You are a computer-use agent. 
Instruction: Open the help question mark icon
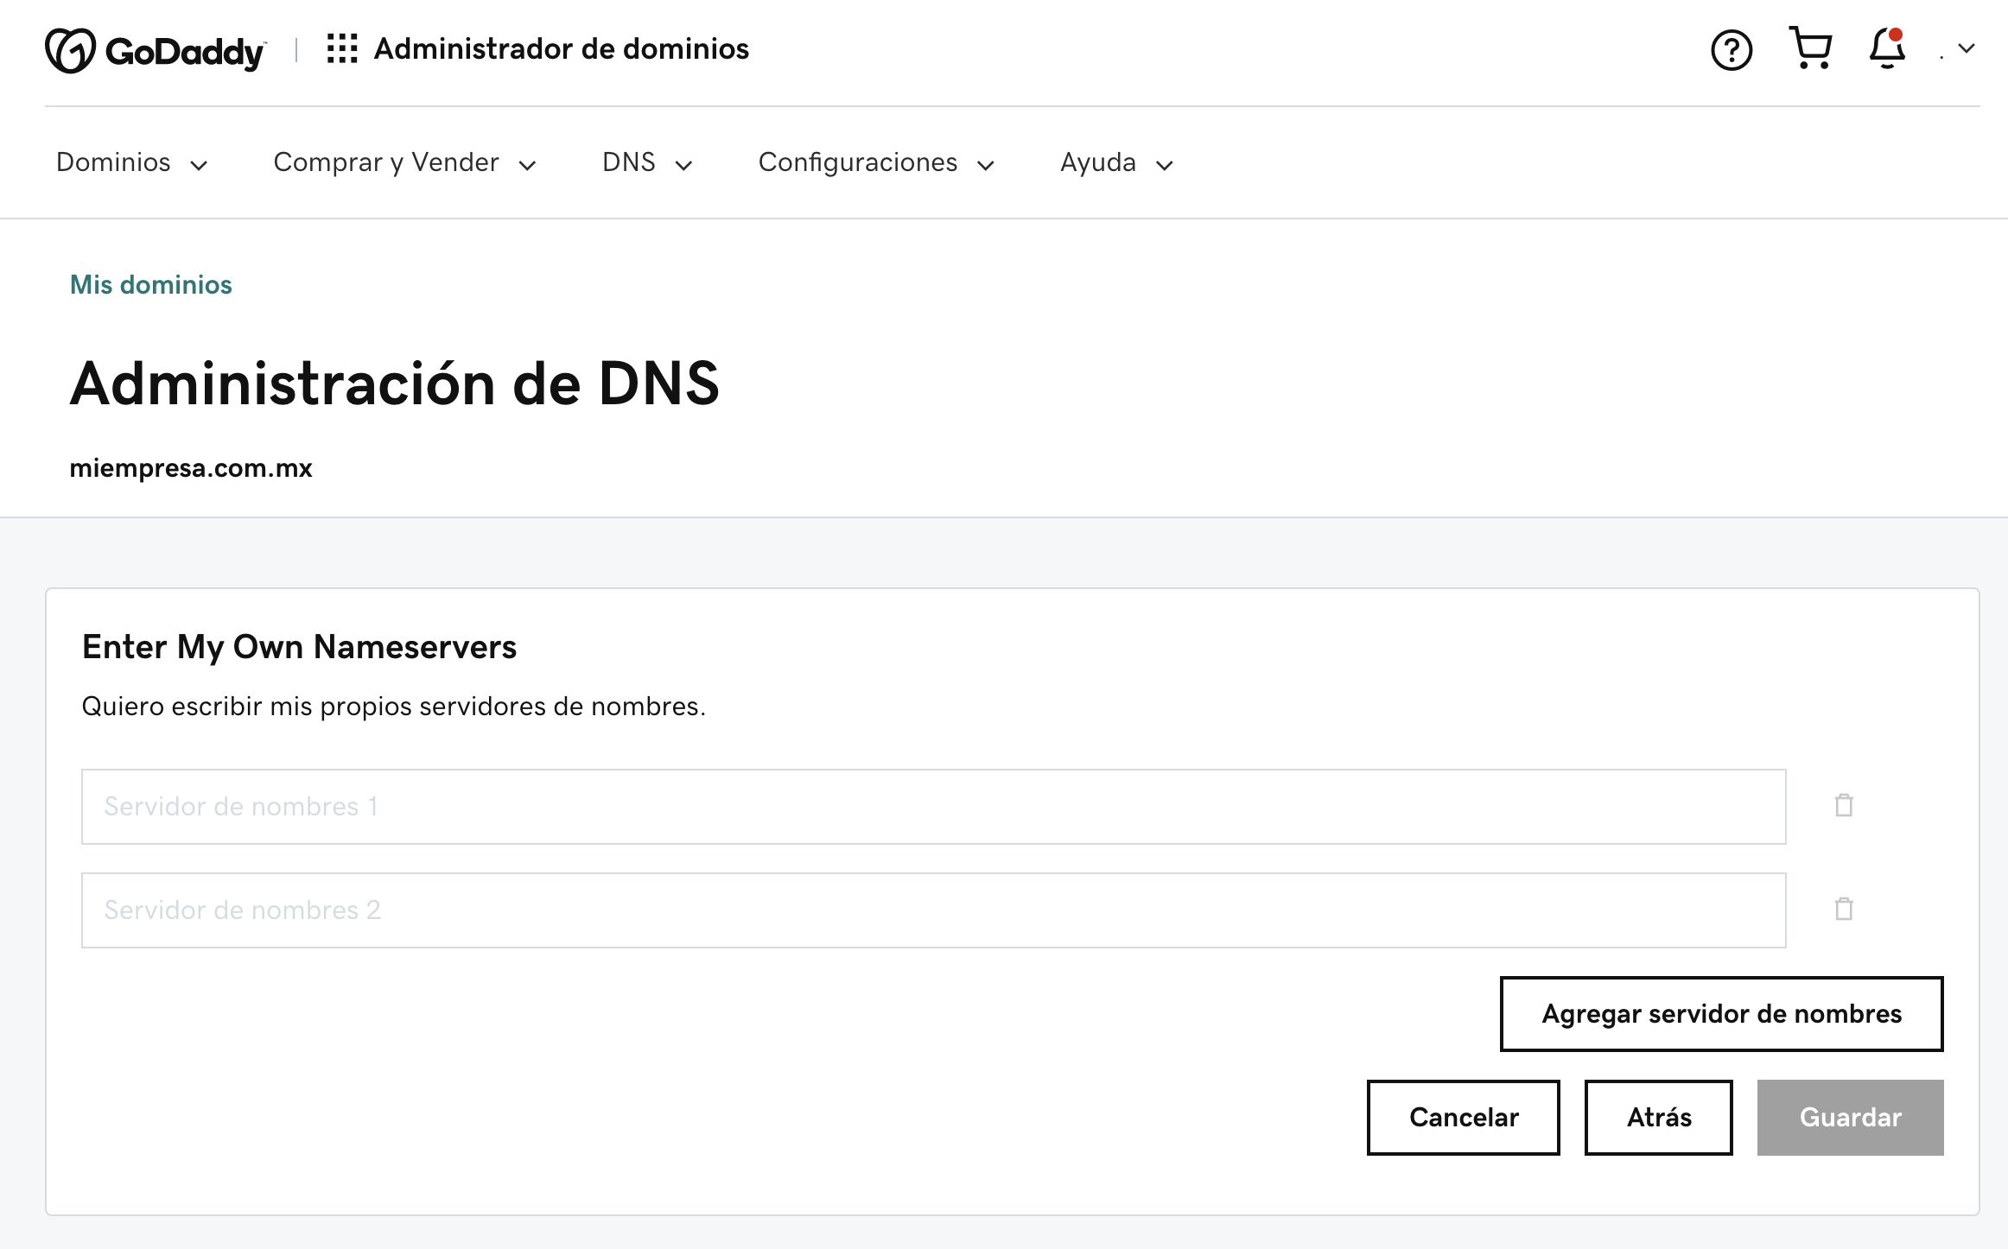[x=1732, y=50]
